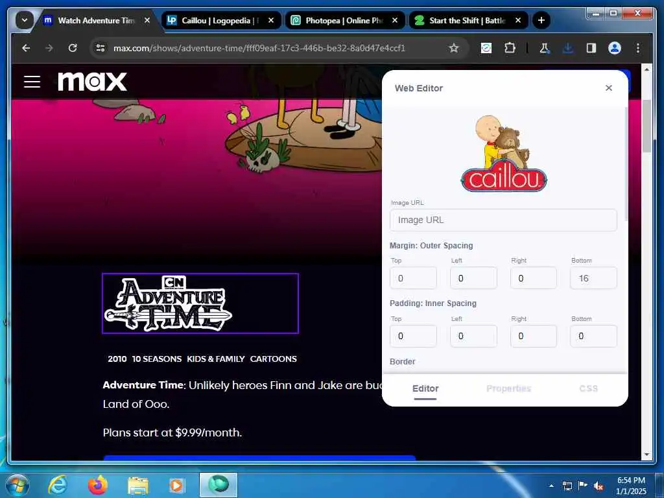664x498 pixels.
Task: Click the CARTOONS genre tag
Action: point(273,359)
